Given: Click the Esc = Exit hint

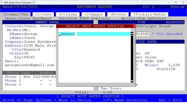Looking at the screenshot, I should (171, 100).
